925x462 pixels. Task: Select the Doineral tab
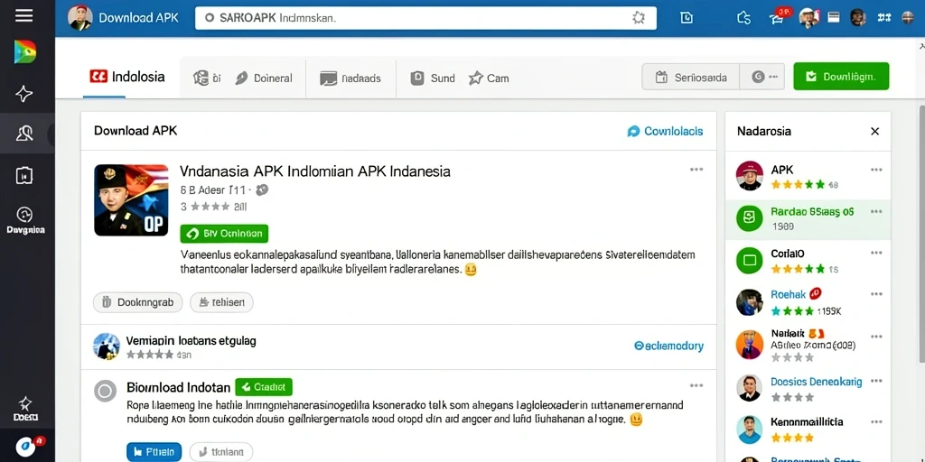tap(264, 78)
